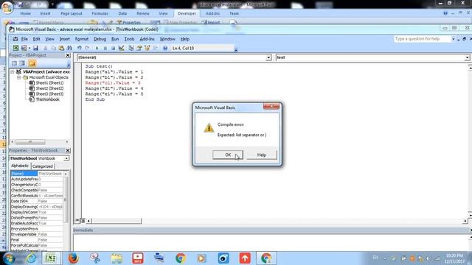Click View Code icon in Project panel

pos(14,63)
